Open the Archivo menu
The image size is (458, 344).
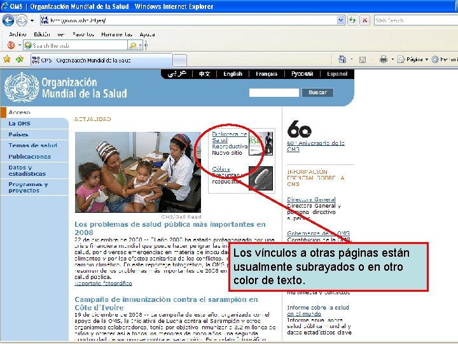coord(18,34)
